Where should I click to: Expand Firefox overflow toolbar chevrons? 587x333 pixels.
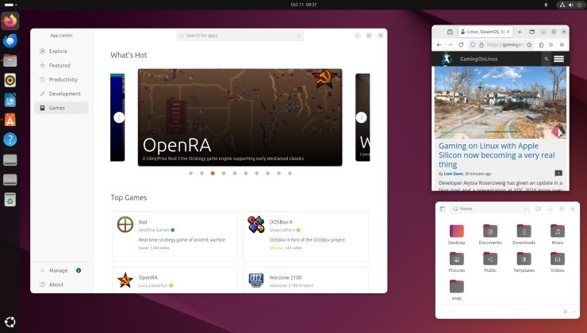[551, 45]
